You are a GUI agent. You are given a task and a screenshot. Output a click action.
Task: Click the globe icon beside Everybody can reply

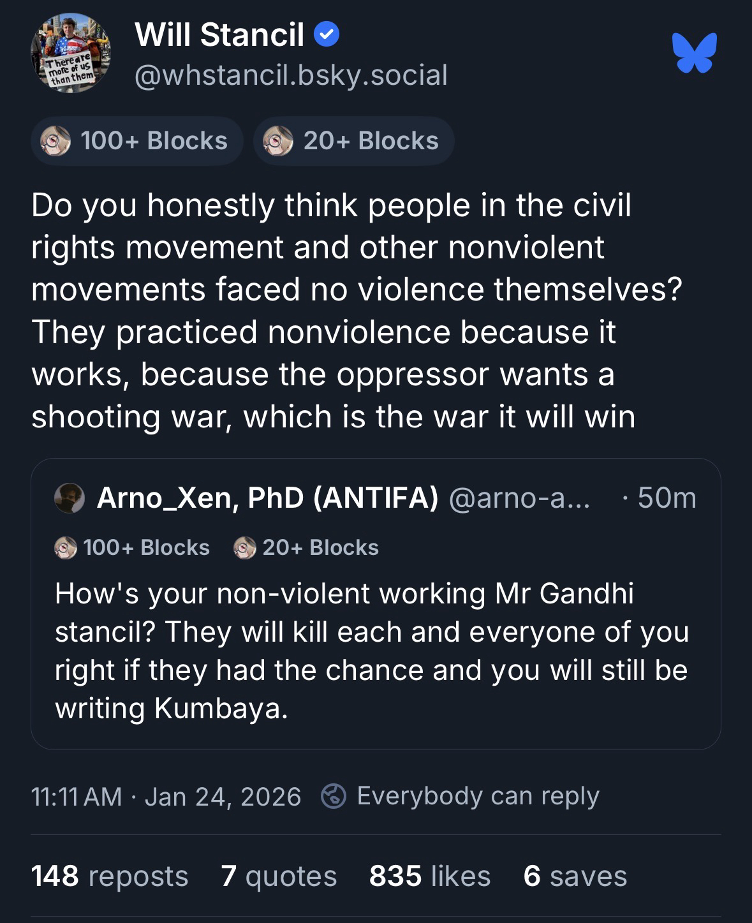coord(334,796)
